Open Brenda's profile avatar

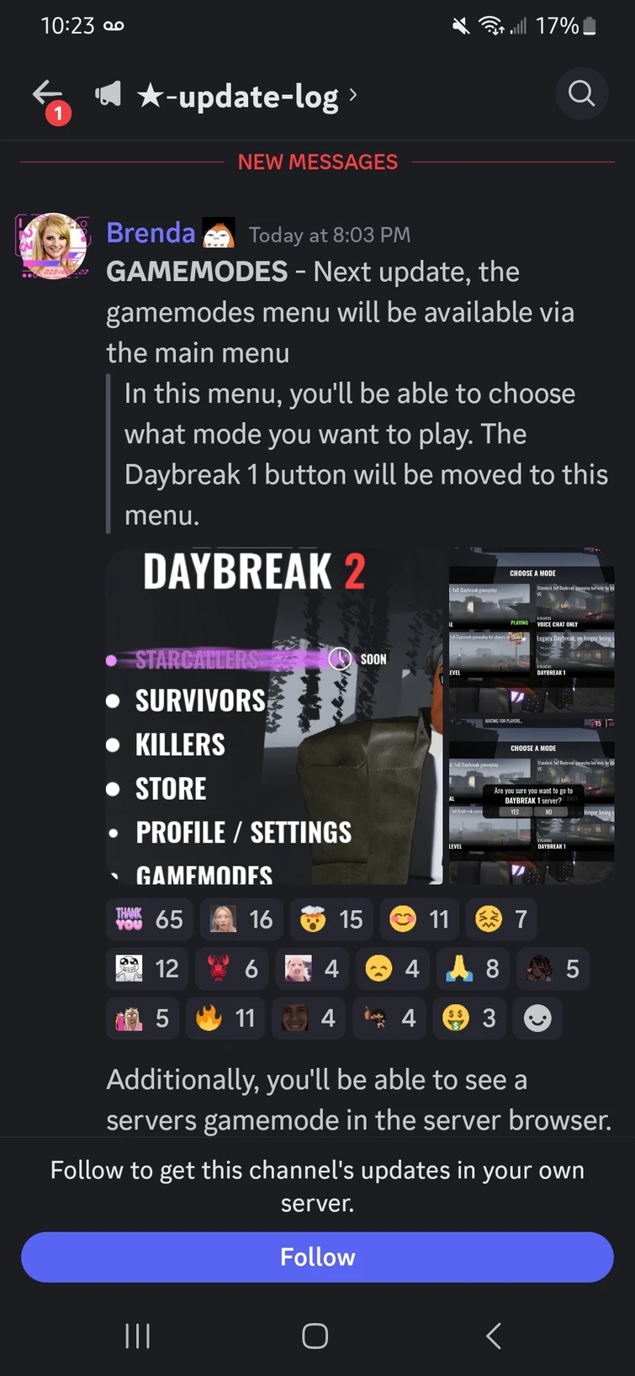[x=54, y=246]
